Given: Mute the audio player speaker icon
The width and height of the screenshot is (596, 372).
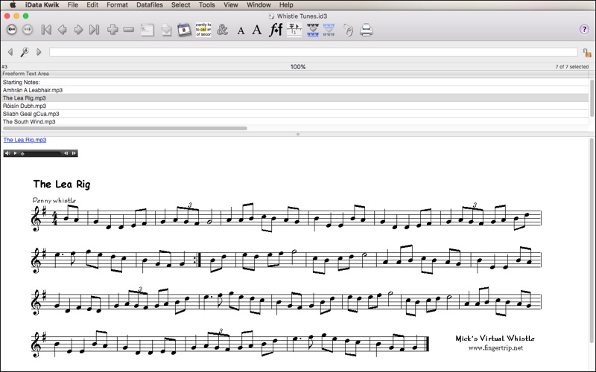Looking at the screenshot, I should [x=7, y=153].
